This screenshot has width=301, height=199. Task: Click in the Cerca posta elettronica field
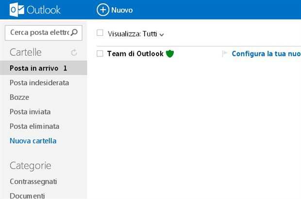pos(38,33)
